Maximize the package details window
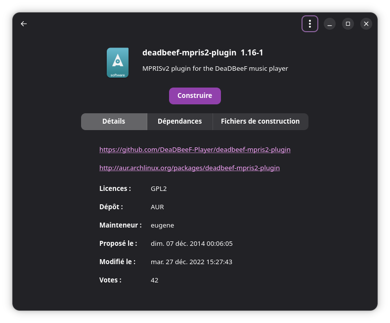390x323 pixels. pos(348,24)
